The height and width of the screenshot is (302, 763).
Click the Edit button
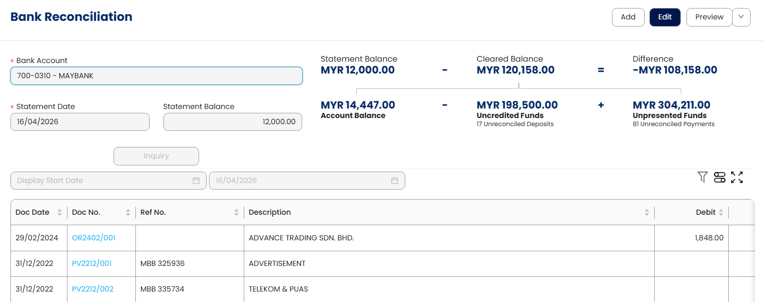pyautogui.click(x=665, y=17)
